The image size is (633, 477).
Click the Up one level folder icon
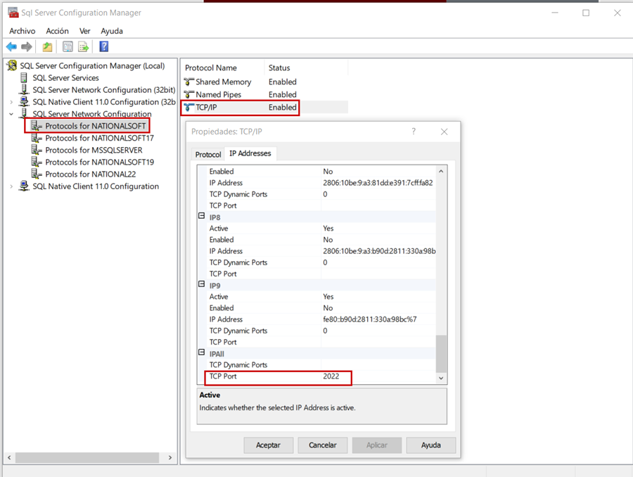click(48, 47)
